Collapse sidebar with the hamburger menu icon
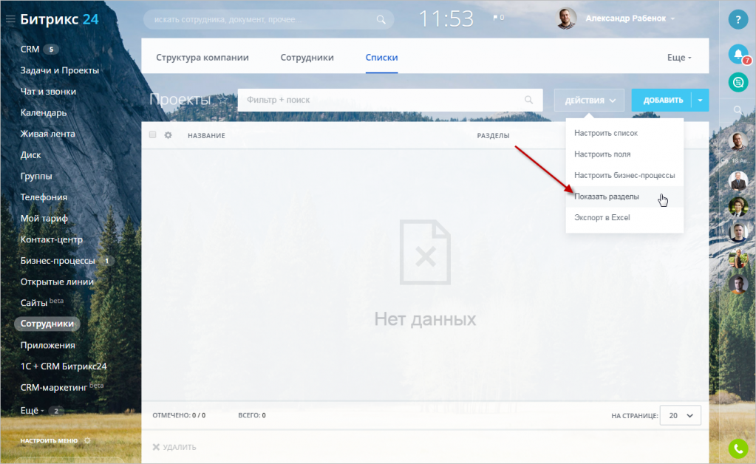The image size is (756, 464). [10, 19]
